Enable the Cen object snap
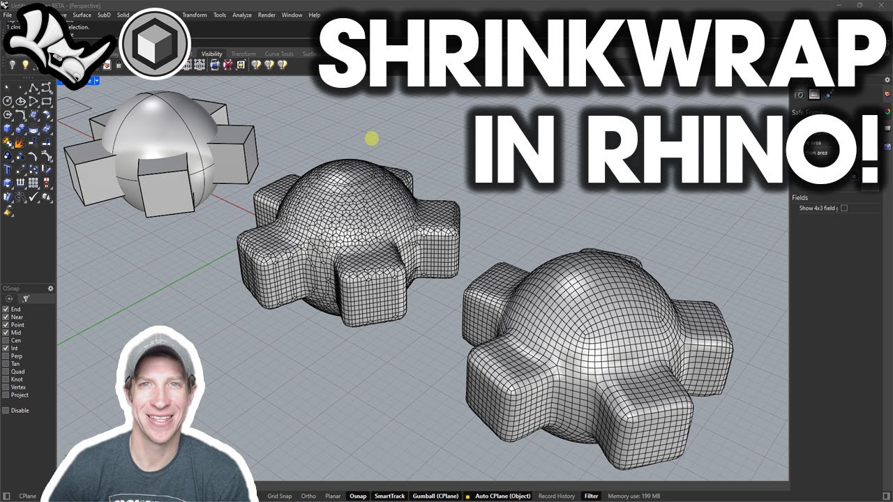 coord(6,340)
